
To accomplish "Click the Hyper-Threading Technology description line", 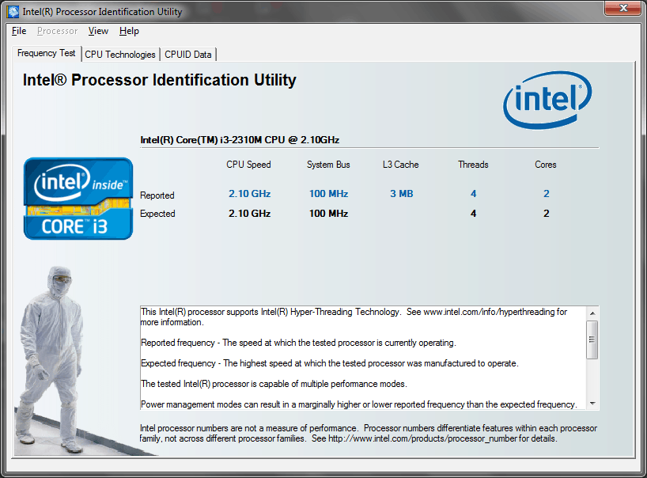I will click(x=354, y=317).
